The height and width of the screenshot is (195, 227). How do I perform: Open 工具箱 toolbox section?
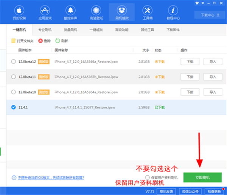(x=147, y=13)
